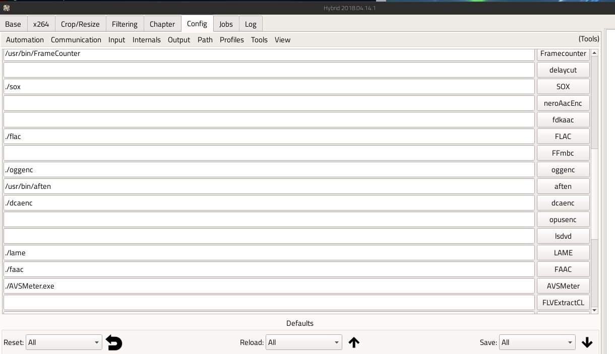Click the Save down arrow icon
The height and width of the screenshot is (354, 615).
click(x=587, y=342)
